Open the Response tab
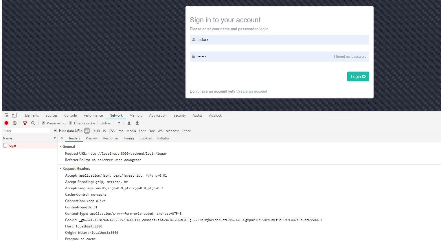441x241 pixels. point(110,138)
